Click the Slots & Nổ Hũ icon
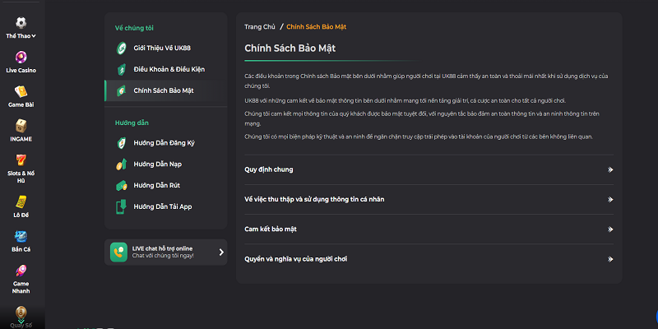The height and width of the screenshot is (329, 658). pyautogui.click(x=21, y=161)
